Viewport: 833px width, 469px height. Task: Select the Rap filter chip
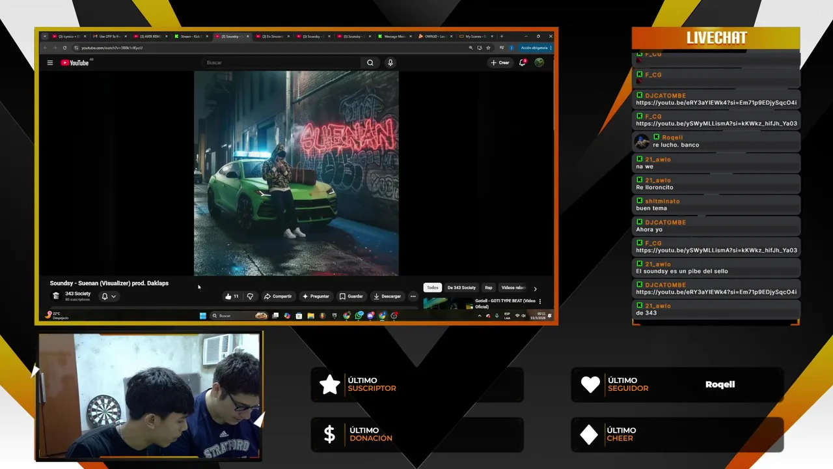[488, 287]
